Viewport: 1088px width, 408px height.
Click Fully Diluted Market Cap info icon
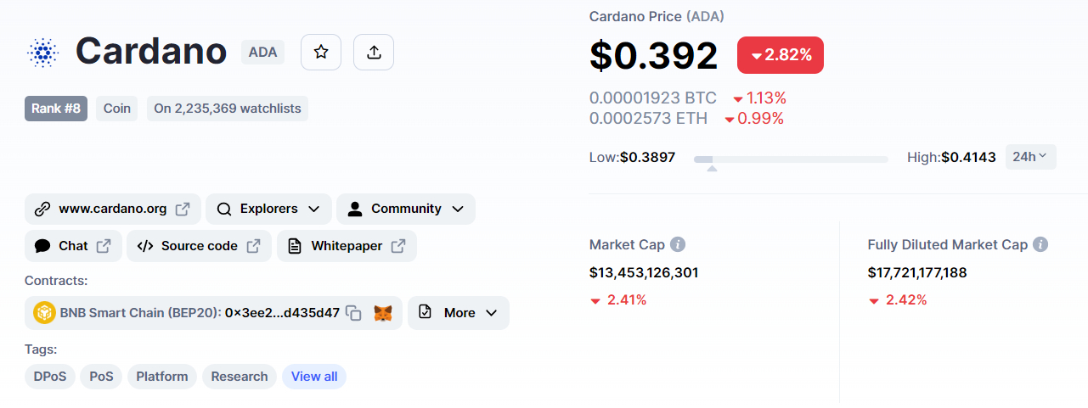click(x=1040, y=244)
